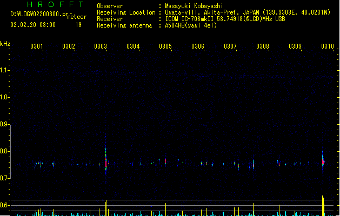Click the Receiving antenna label

(124, 25)
